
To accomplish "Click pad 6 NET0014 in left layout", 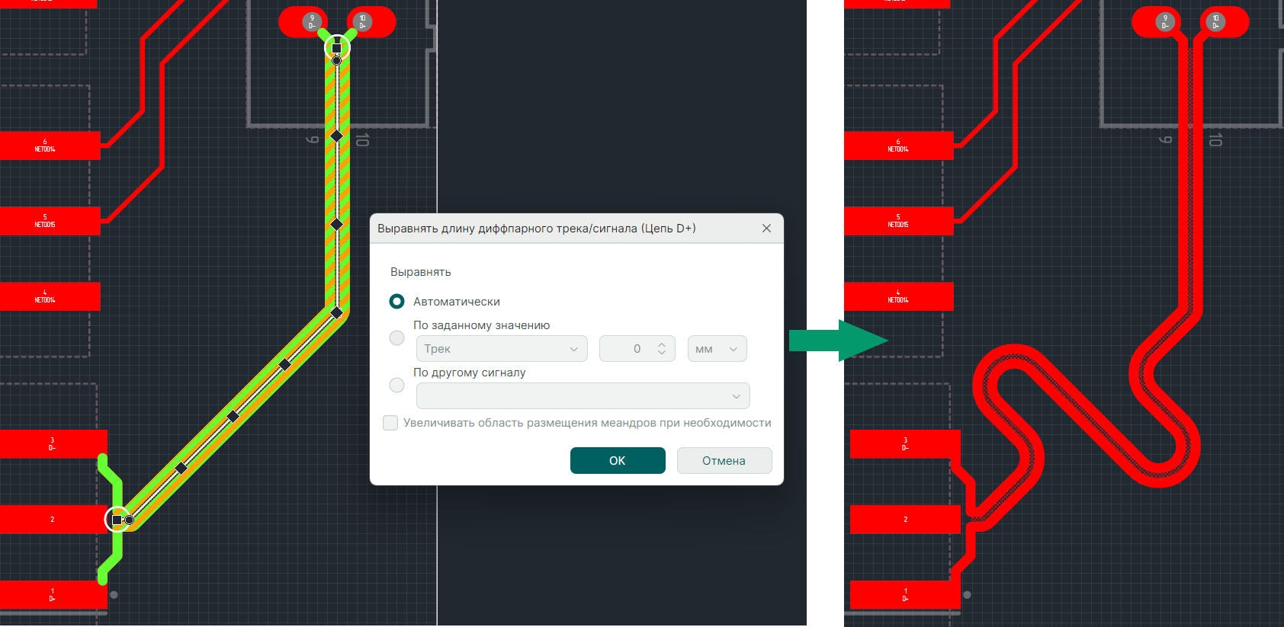I will [46, 146].
